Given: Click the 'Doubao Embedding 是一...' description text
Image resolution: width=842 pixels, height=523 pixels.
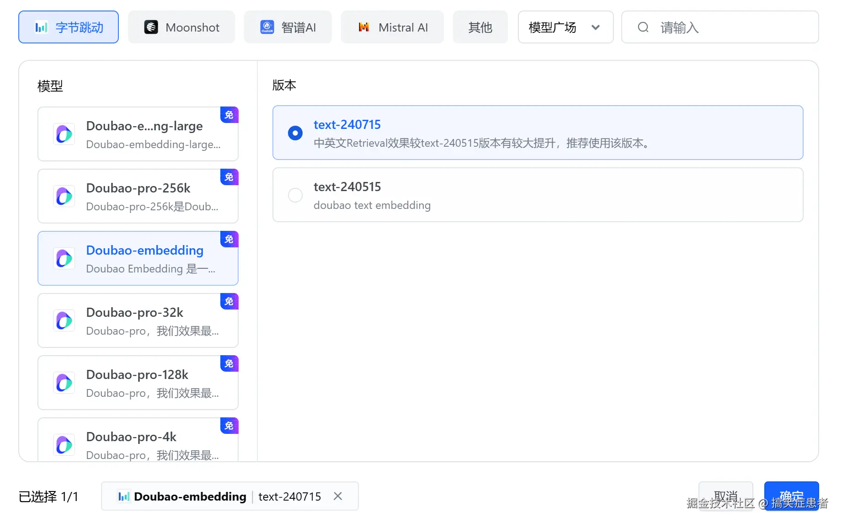Looking at the screenshot, I should tap(151, 269).
